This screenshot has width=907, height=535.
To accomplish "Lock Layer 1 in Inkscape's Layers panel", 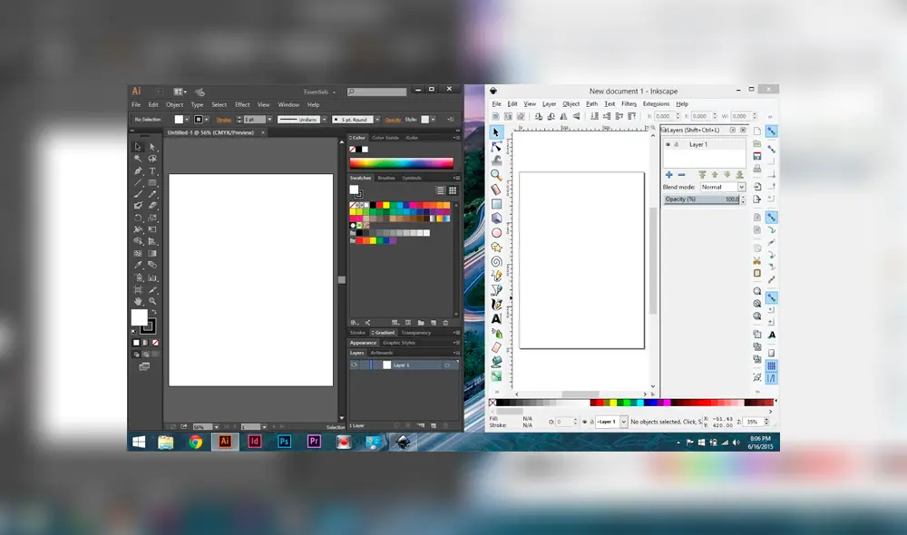I will click(x=677, y=144).
